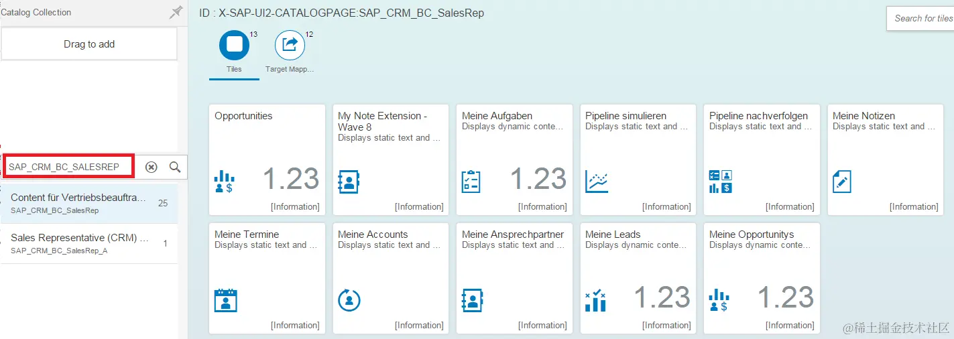Switch to the Tiles tab

click(234, 46)
